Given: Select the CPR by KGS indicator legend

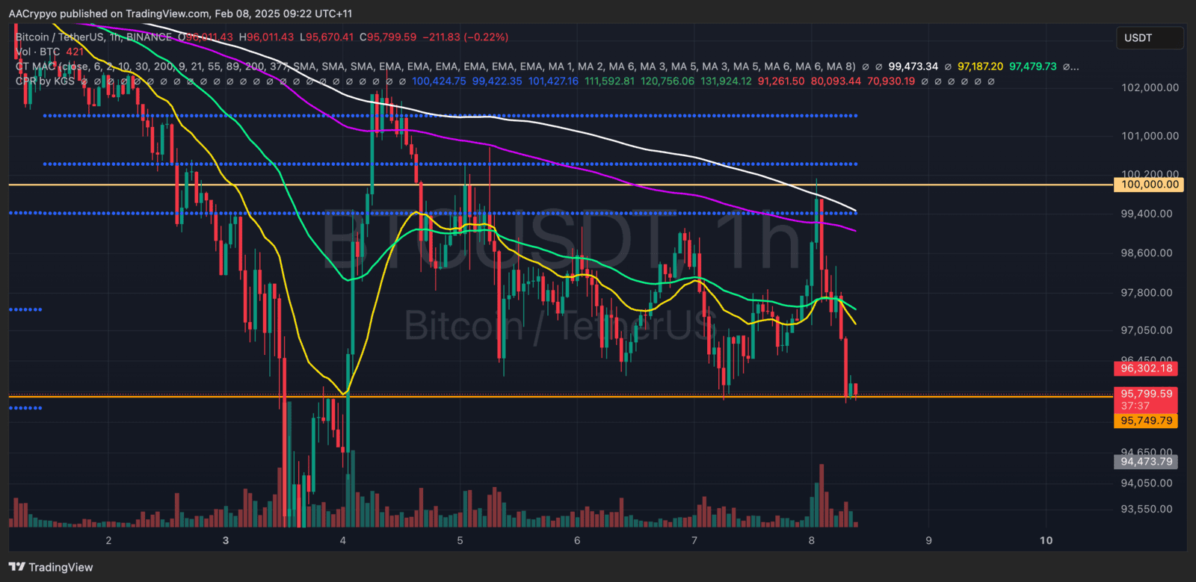Looking at the screenshot, I should pyautogui.click(x=45, y=81).
